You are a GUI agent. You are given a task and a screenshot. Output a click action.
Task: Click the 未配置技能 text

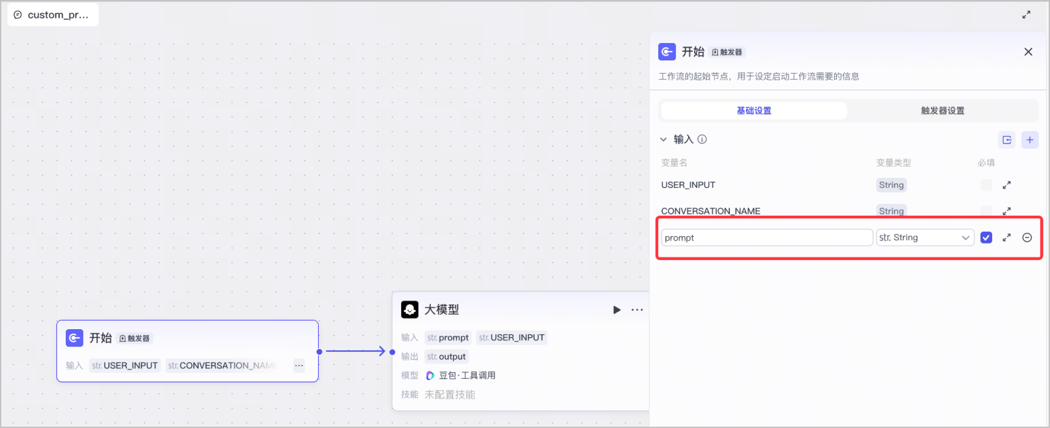pos(450,395)
